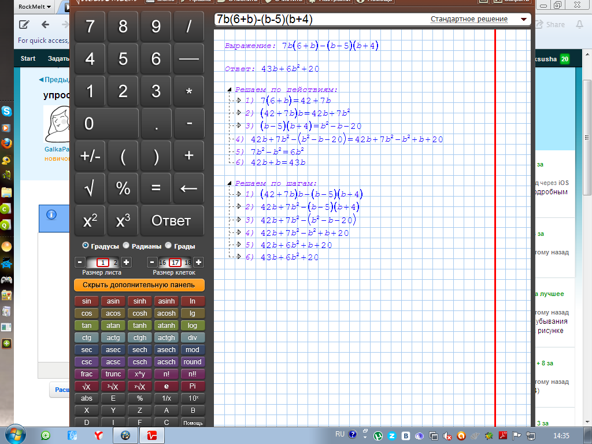The width and height of the screenshot is (592, 444).
Task: Click the cube root function key
Action: coord(113,386)
